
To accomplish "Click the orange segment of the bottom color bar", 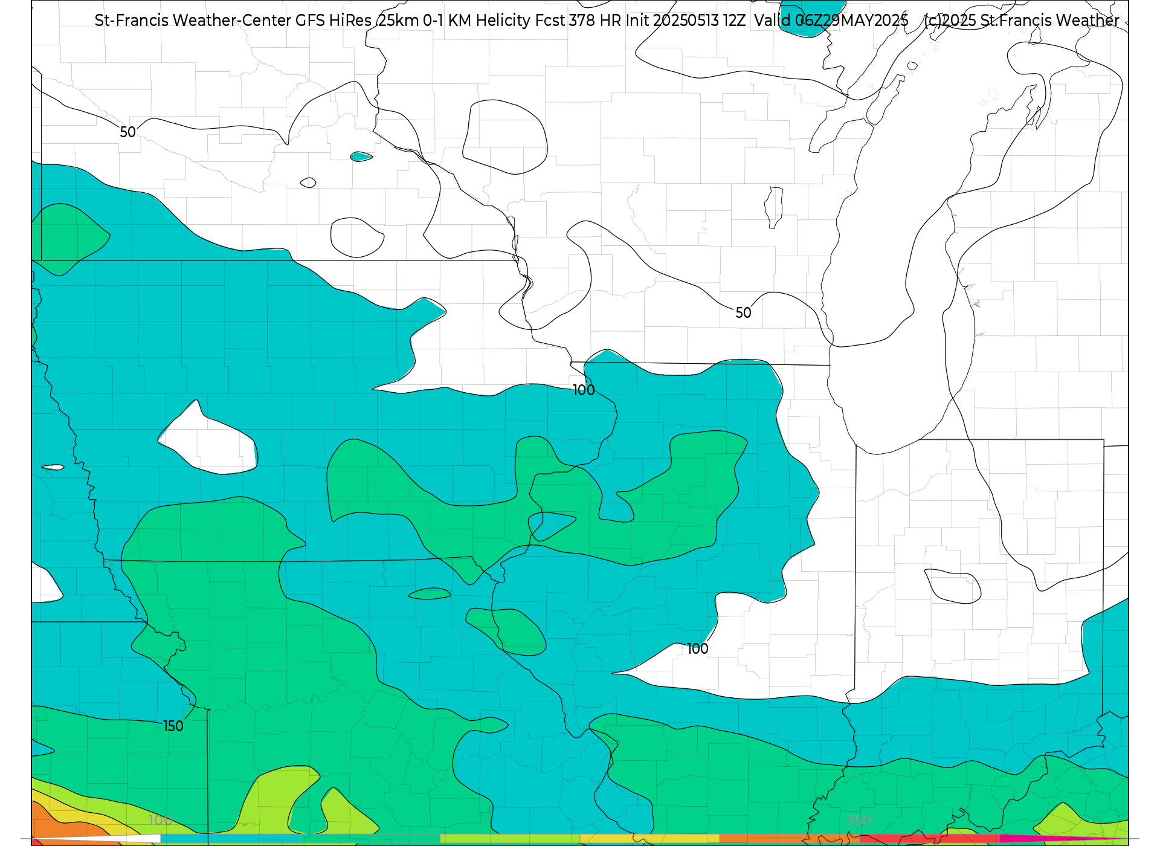I will 789,839.
